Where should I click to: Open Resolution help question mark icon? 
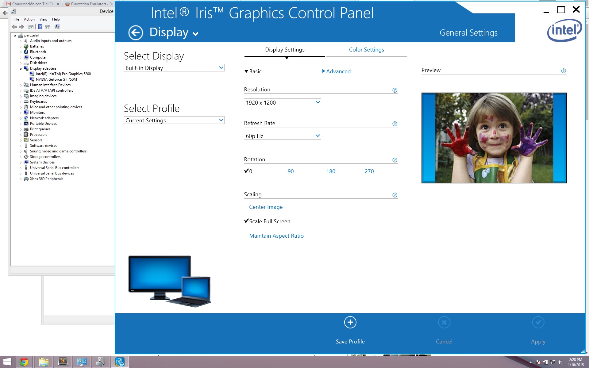pyautogui.click(x=395, y=90)
